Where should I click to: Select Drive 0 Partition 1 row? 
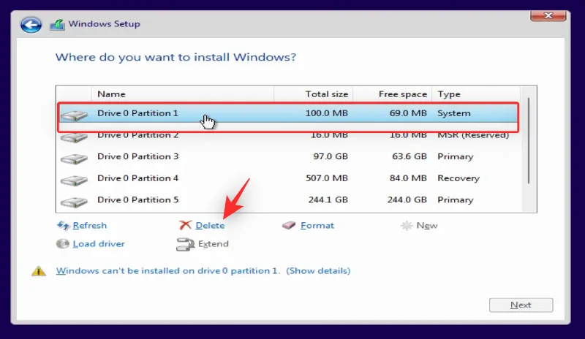coord(287,113)
